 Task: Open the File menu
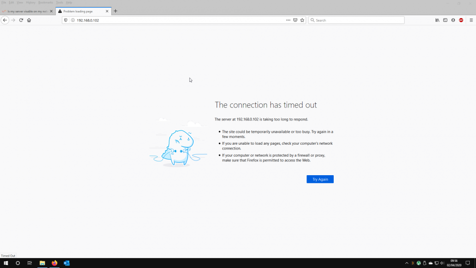click(x=4, y=2)
